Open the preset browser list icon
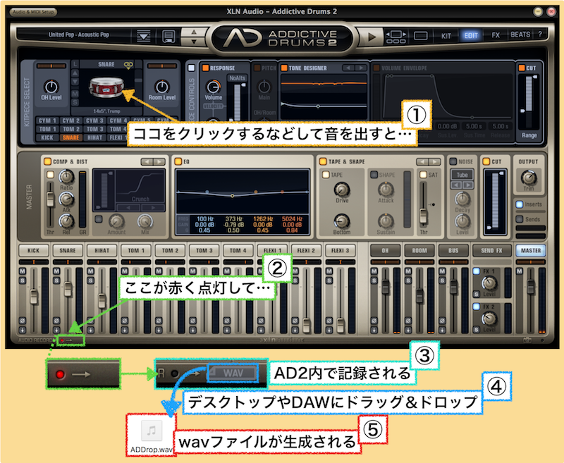Image resolution: width=564 pixels, height=463 pixels. (144, 36)
